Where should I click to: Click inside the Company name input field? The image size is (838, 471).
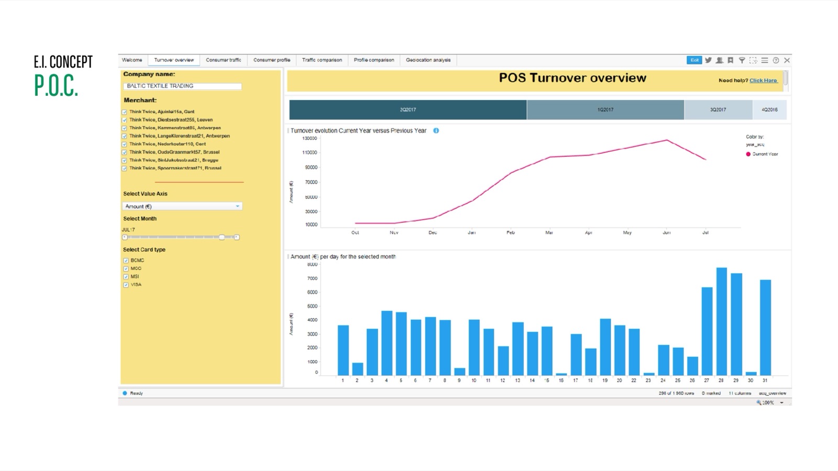(182, 86)
